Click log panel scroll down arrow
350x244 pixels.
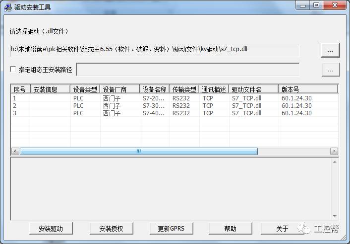coord(335,216)
